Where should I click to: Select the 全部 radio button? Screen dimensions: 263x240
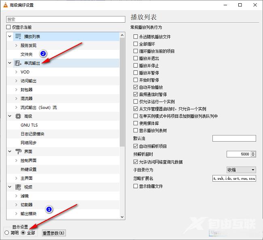pos(23,233)
